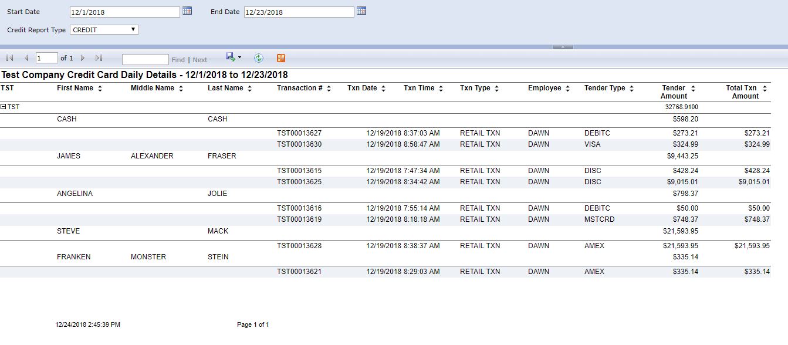This screenshot has width=788, height=345.
Task: Sort by Transaction # column
Action: coord(329,89)
